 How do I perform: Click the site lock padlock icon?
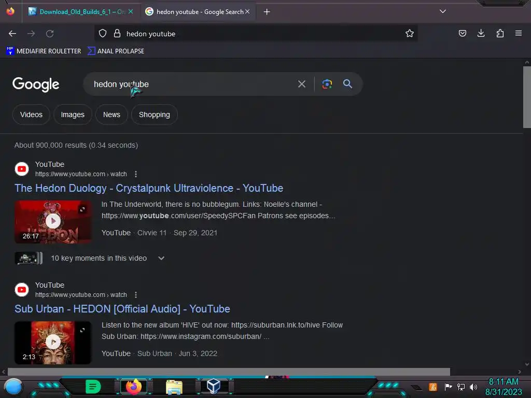117,34
